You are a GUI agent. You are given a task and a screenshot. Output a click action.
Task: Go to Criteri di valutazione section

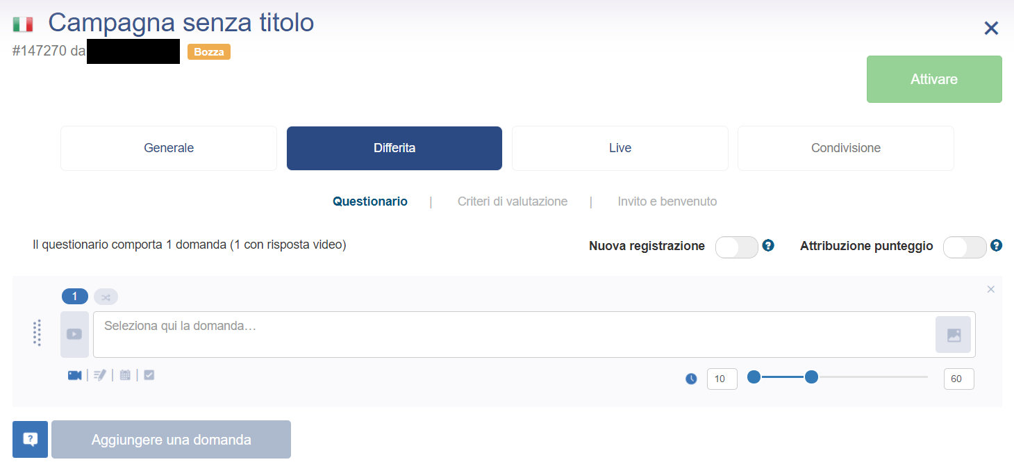pos(513,201)
